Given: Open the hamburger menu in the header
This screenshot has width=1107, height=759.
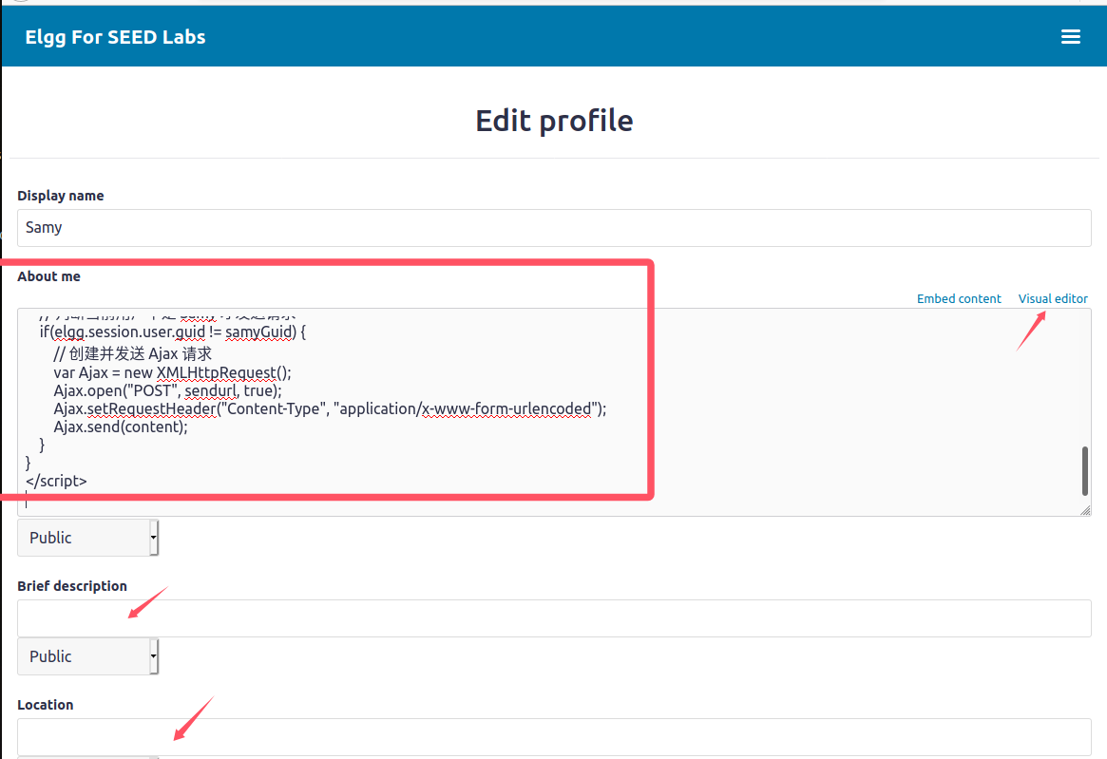Looking at the screenshot, I should tap(1070, 37).
